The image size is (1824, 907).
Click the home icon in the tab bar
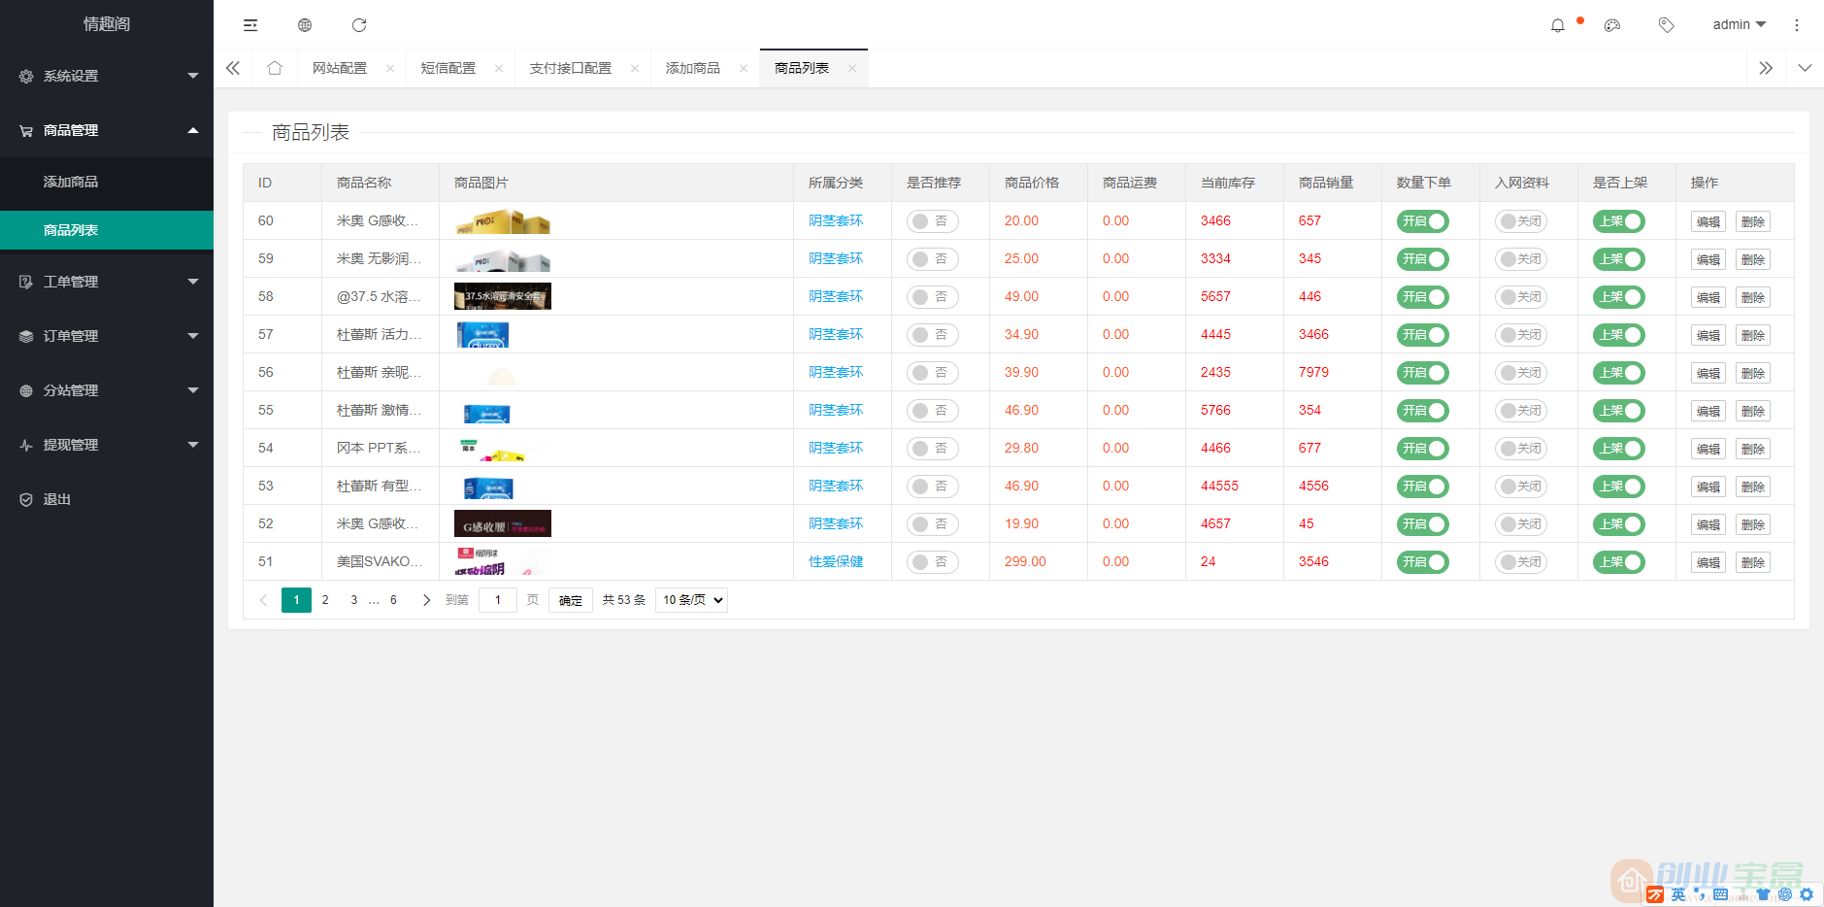pyautogui.click(x=274, y=67)
